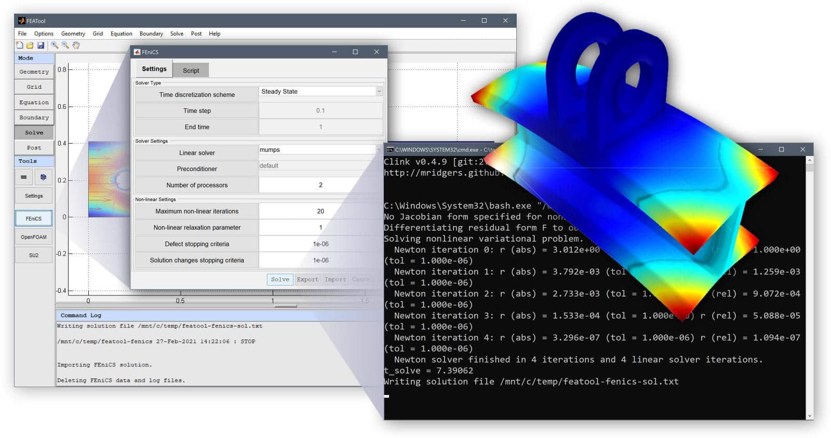
Task: Click the OpenFOAM tool button
Action: [34, 237]
